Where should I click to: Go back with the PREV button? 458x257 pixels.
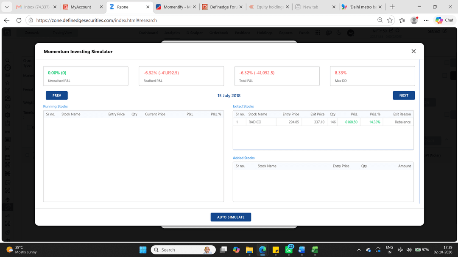pyautogui.click(x=57, y=96)
